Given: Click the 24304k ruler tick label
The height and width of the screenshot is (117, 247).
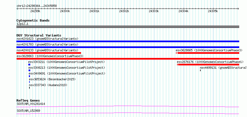Looking at the screenshot, I should pyautogui.click(x=183, y=11).
